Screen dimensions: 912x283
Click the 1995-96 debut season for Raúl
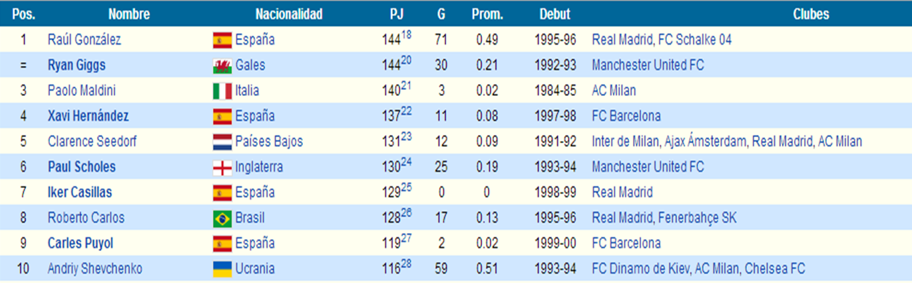point(555,40)
